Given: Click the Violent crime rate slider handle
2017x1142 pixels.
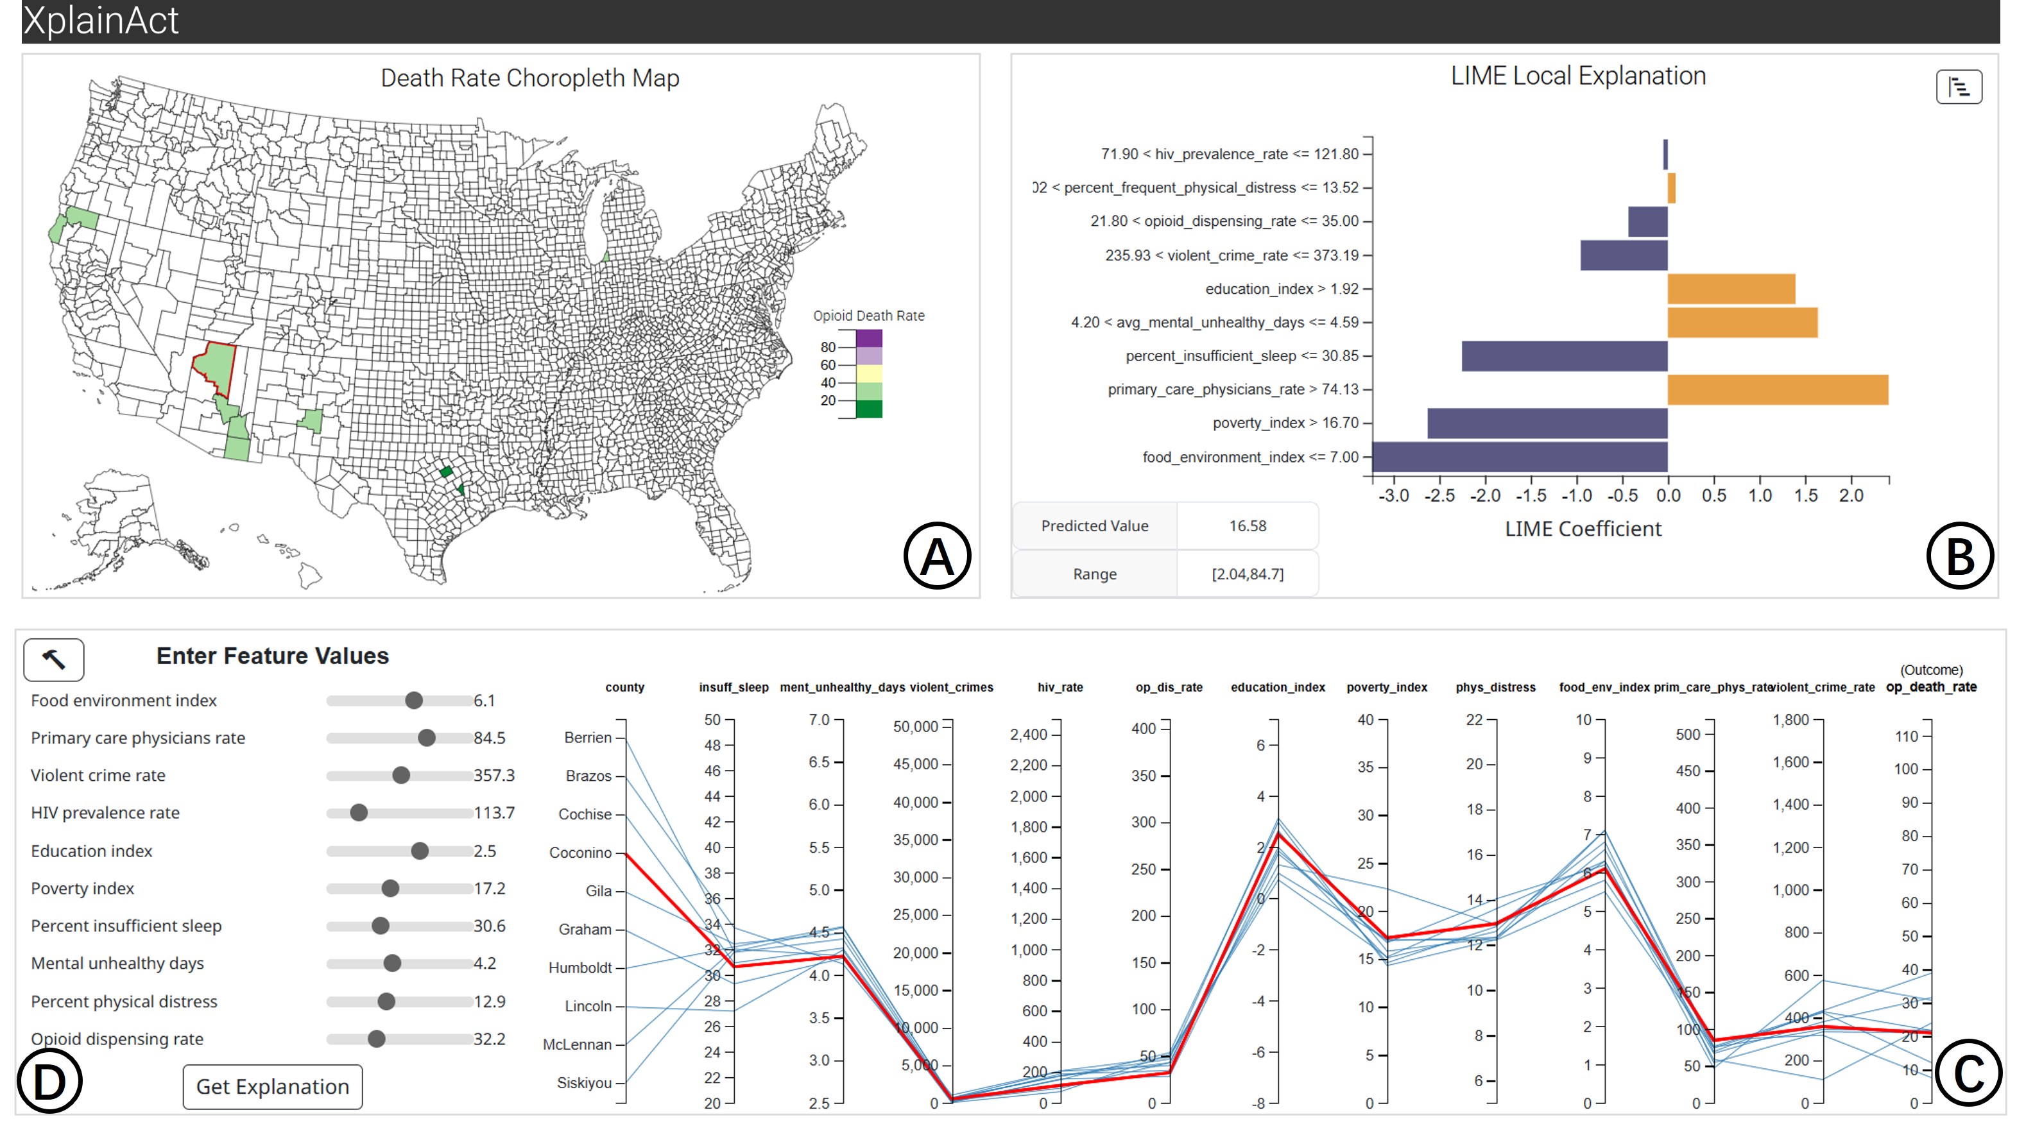Looking at the screenshot, I should [401, 775].
